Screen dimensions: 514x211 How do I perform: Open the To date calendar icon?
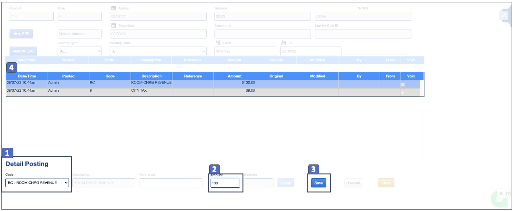(283, 43)
